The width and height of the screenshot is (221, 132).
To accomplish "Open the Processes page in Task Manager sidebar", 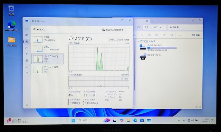I will tap(27, 35).
